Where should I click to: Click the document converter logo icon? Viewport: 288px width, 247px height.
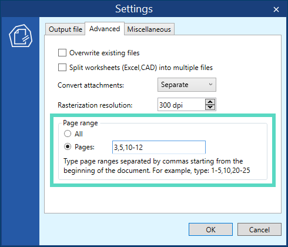pos(21,36)
